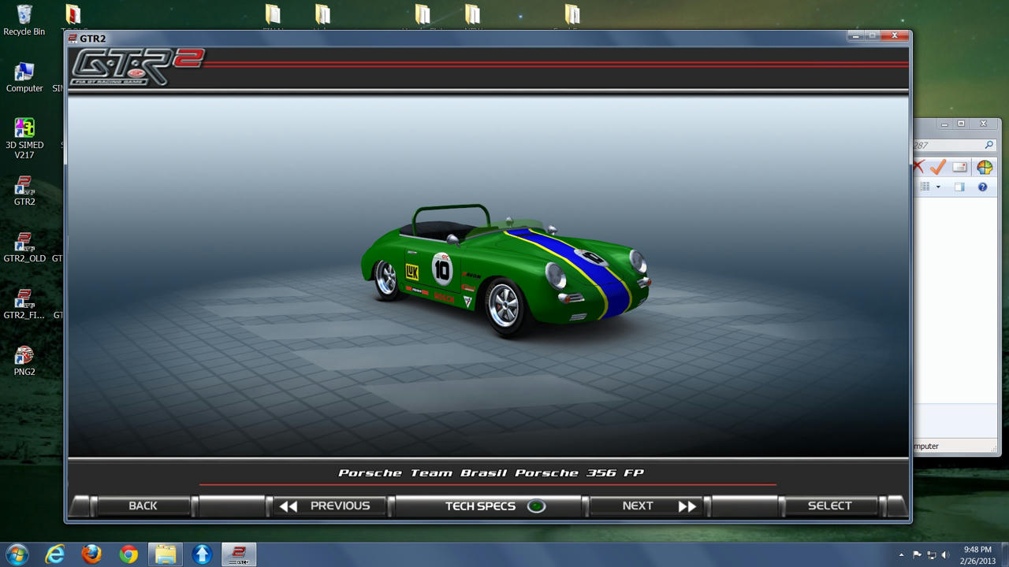The image size is (1009, 567).
Task: Open the first folder icon along the desktop's top row
Action: pyautogui.click(x=273, y=14)
